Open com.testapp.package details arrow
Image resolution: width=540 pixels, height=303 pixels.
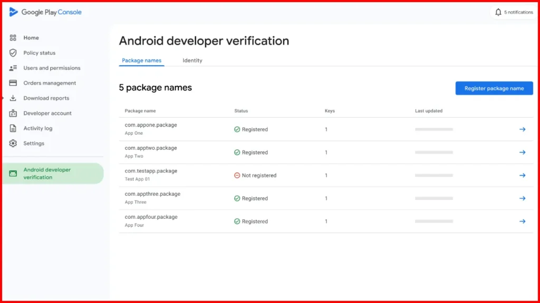point(523,176)
